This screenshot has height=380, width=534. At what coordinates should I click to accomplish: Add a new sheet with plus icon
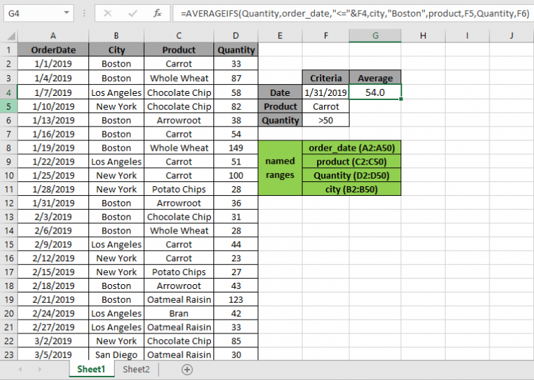point(187,370)
